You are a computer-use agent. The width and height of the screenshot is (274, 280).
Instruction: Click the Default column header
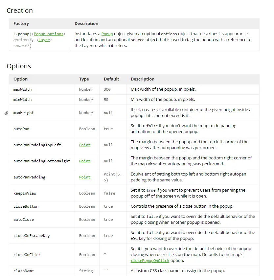coord(111,79)
